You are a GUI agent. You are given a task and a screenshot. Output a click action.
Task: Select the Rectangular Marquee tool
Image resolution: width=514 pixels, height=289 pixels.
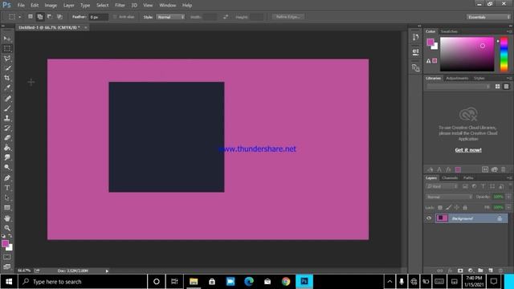pos(7,48)
